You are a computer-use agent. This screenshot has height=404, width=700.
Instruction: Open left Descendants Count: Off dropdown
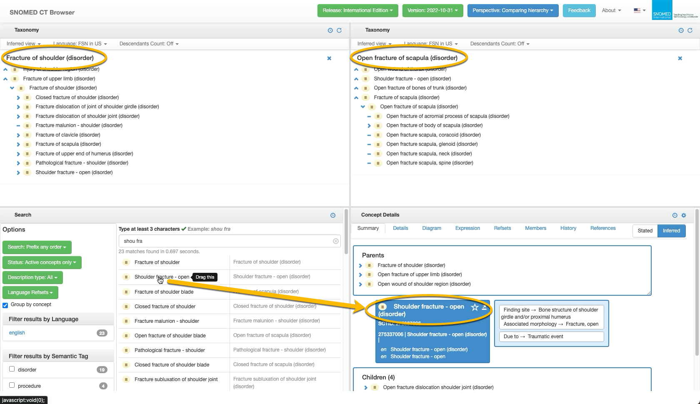149,44
